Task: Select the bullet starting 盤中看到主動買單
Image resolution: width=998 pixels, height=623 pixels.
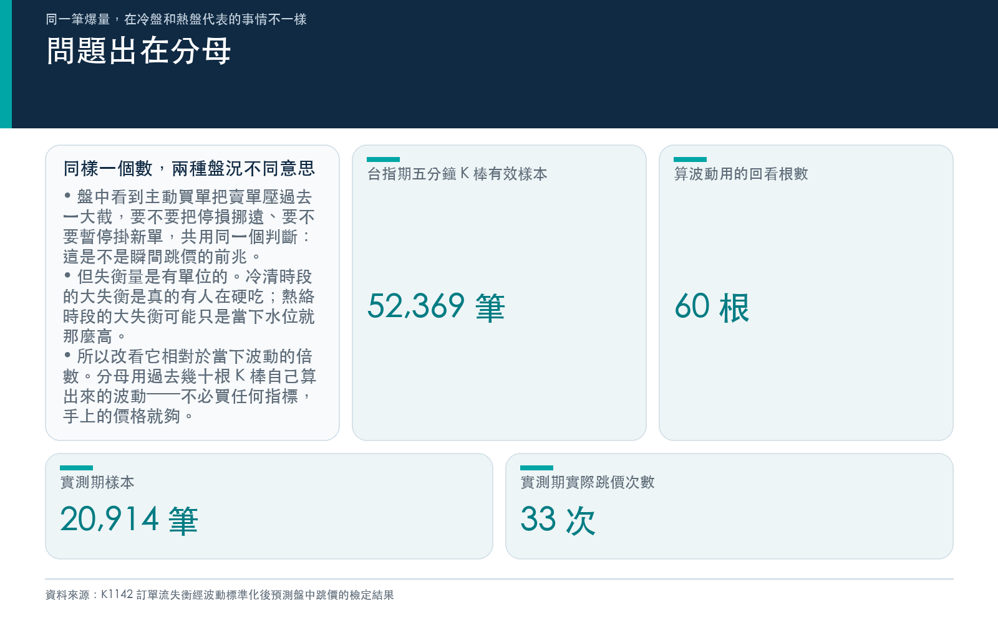Action: [x=189, y=227]
